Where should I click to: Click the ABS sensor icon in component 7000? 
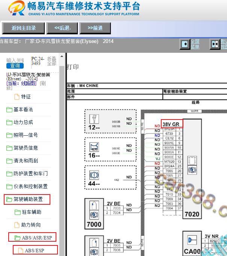tap(94, 215)
